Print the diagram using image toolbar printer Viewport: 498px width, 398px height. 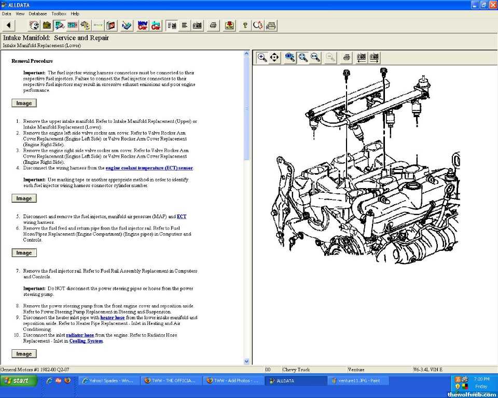347,58
